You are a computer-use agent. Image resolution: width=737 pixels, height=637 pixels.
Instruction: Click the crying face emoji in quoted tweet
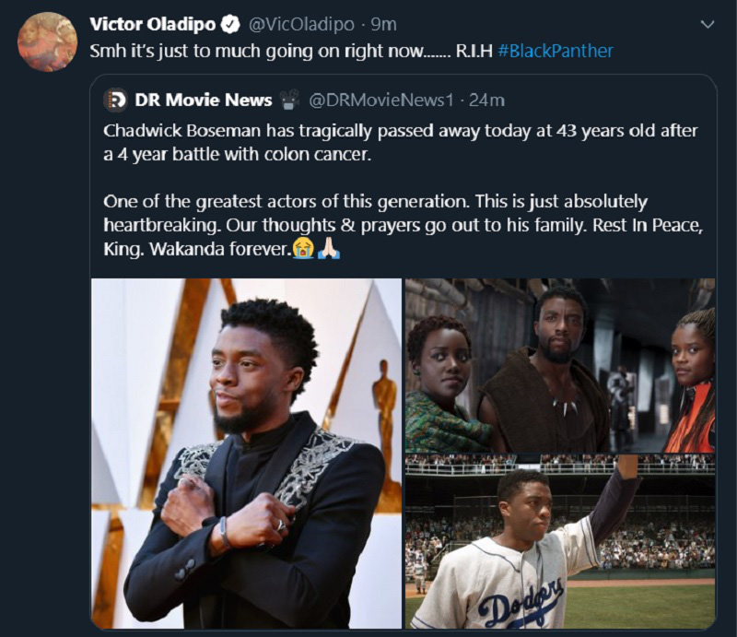304,248
